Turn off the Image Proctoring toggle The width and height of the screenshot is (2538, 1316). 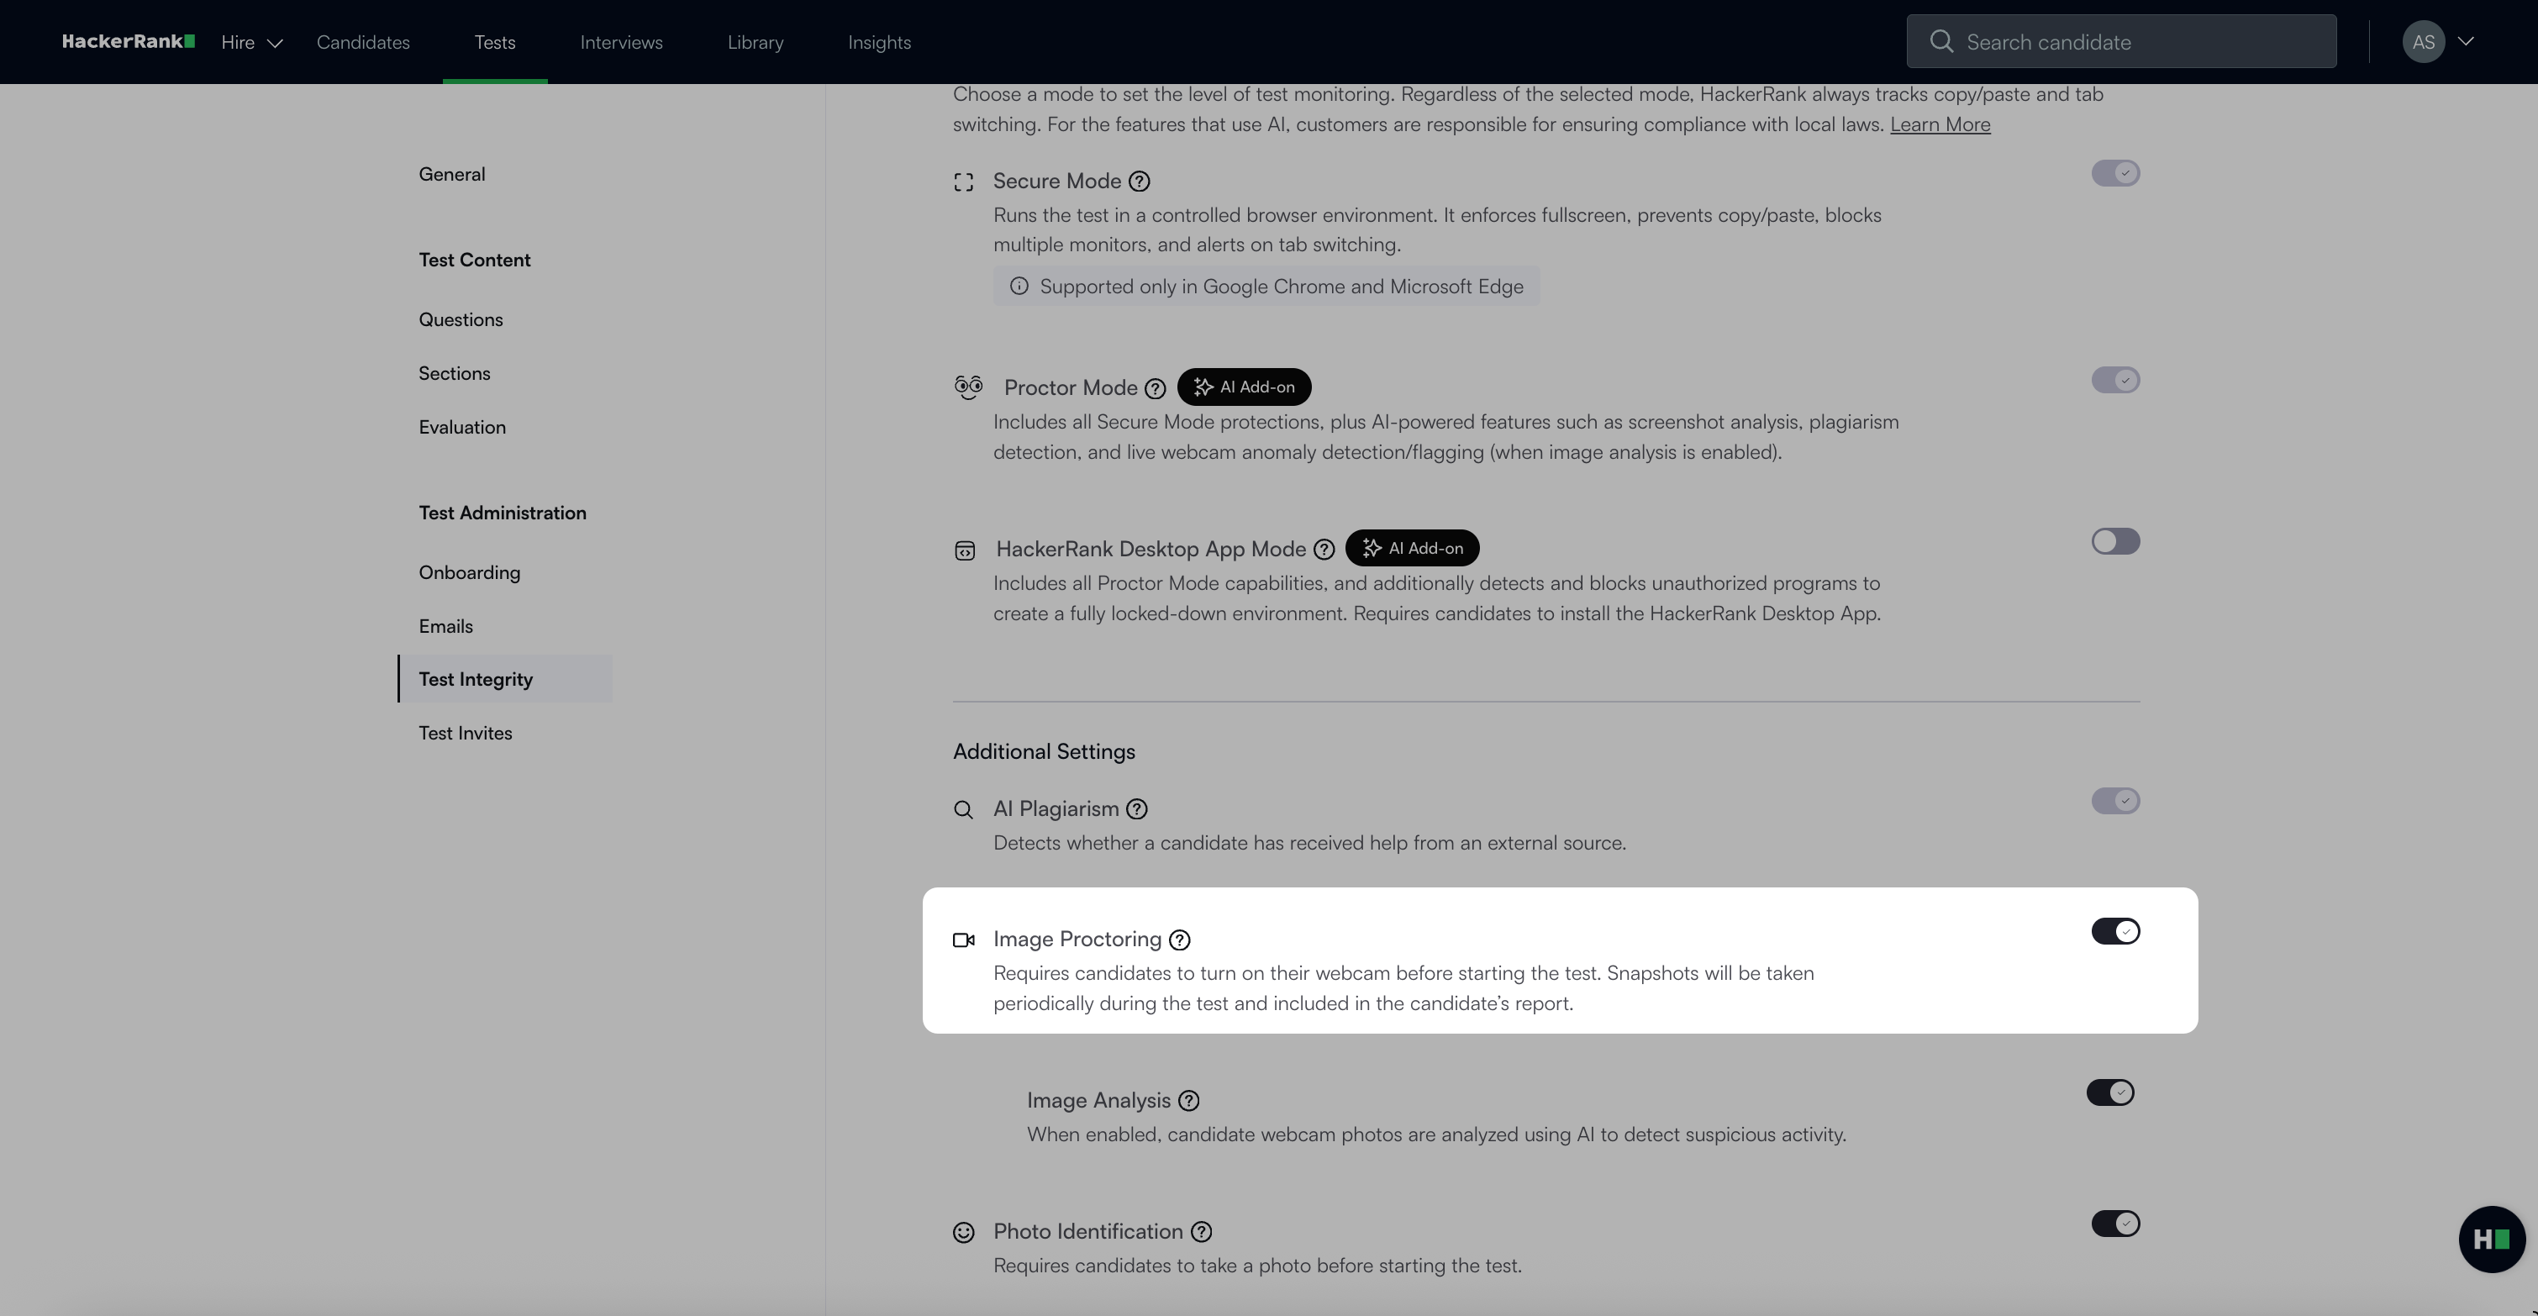(x=2114, y=932)
